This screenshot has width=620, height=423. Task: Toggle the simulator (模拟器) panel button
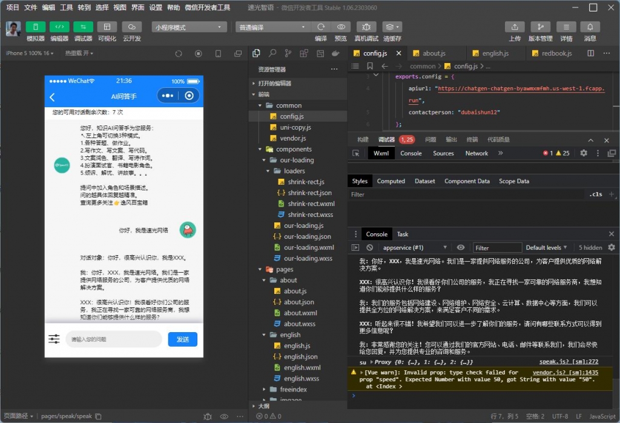[x=35, y=27]
